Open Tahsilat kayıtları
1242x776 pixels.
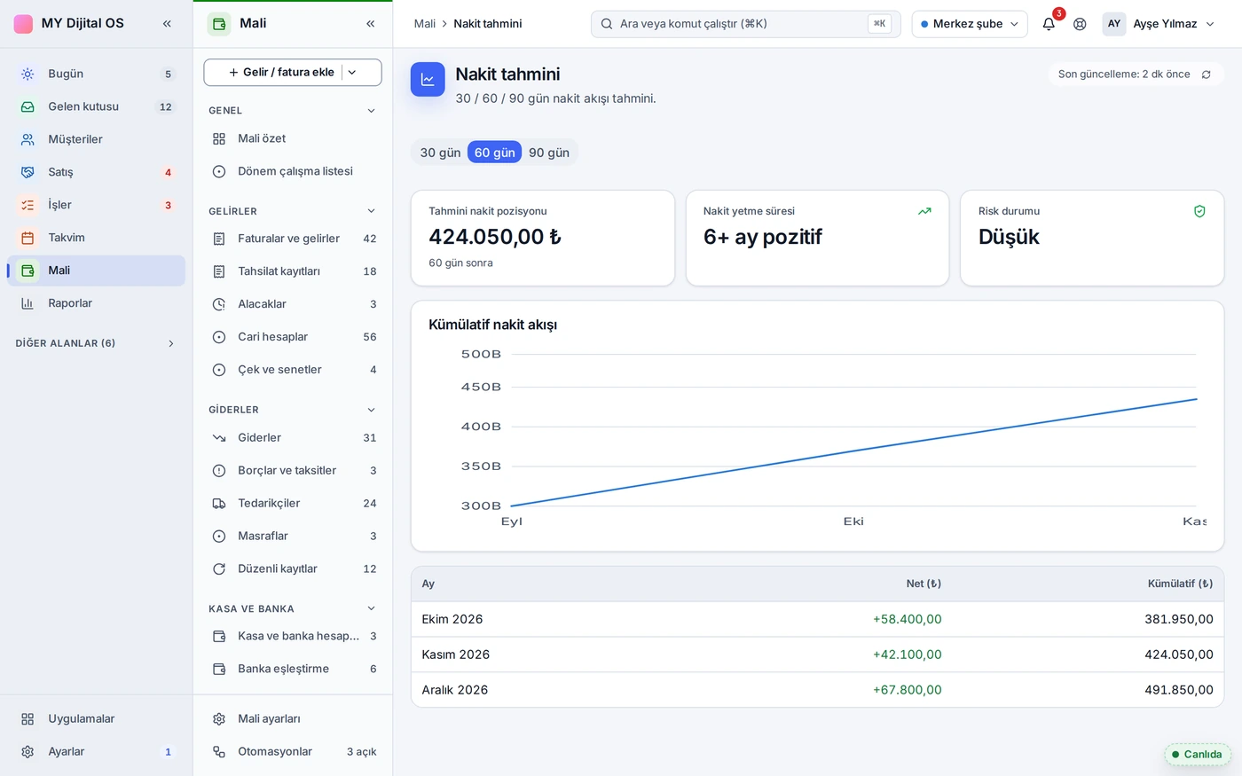click(293, 272)
